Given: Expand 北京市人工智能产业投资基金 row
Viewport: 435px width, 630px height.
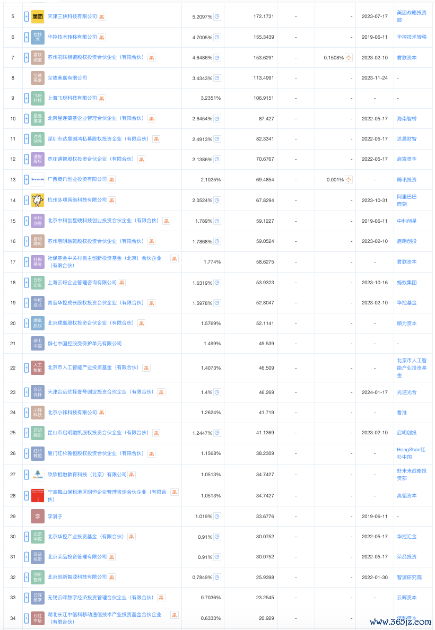Looking at the screenshot, I should click(x=27, y=367).
